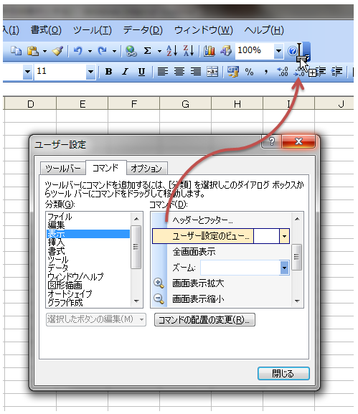Toggle Bold formatting button
The height and width of the screenshot is (414, 358).
pos(108,72)
